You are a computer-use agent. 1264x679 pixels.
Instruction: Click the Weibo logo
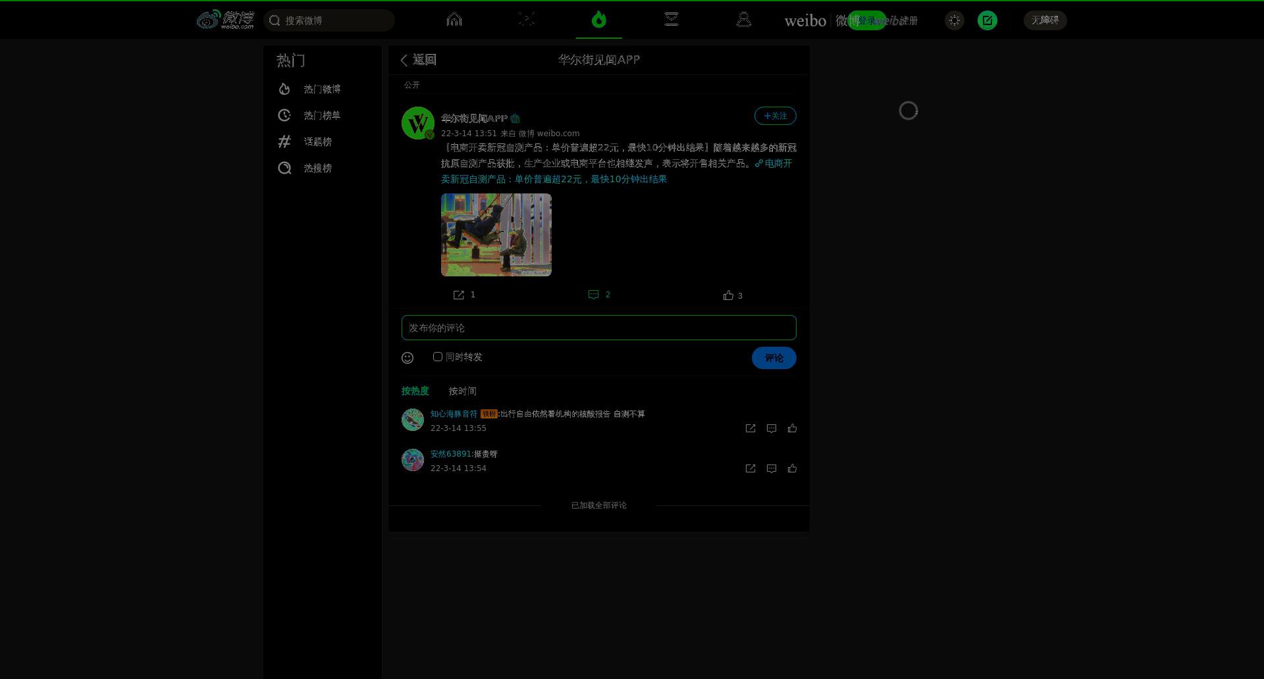tap(225, 20)
